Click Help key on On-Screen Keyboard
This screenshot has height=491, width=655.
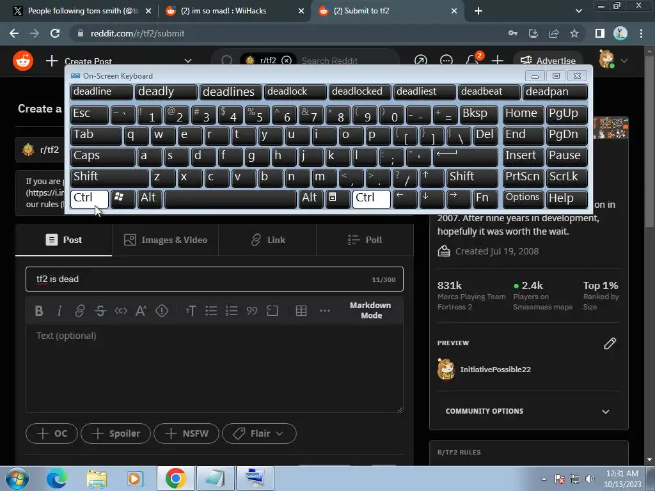tap(567, 199)
